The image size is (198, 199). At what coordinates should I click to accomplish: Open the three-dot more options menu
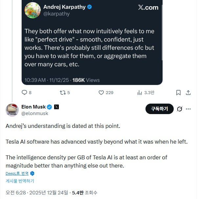188,109
